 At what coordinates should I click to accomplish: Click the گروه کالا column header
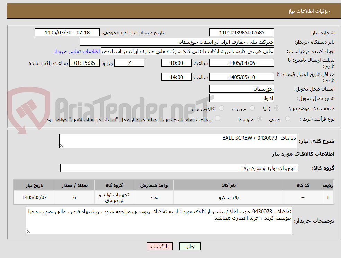tap(114, 186)
